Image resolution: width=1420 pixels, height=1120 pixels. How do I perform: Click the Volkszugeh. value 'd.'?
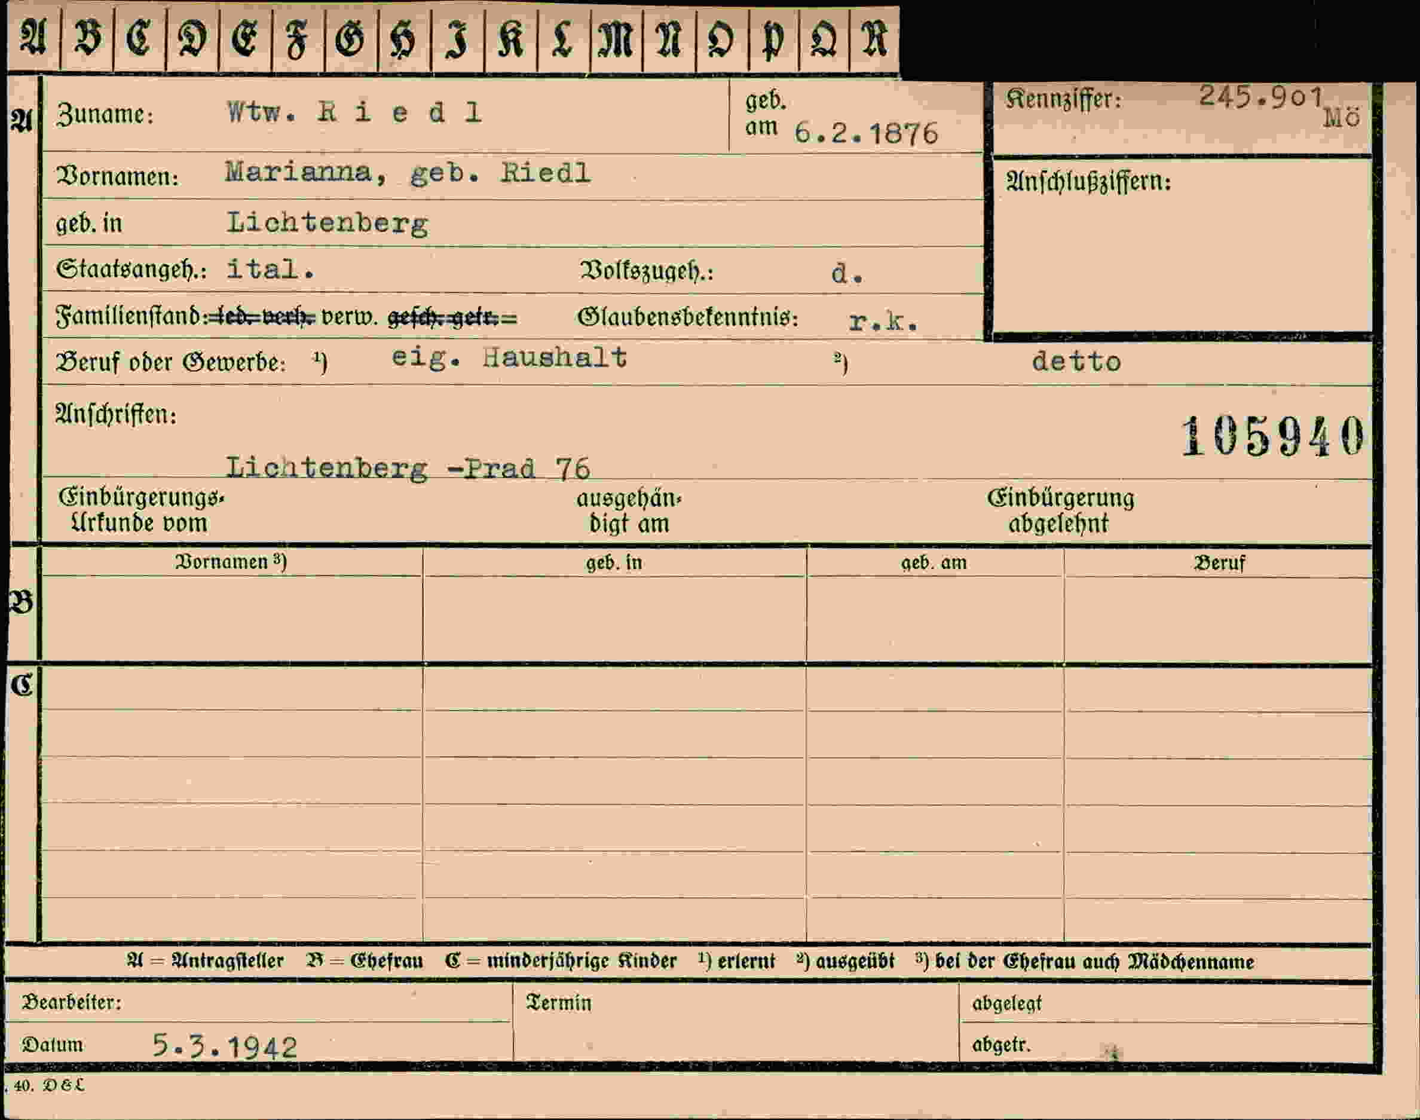tap(847, 273)
